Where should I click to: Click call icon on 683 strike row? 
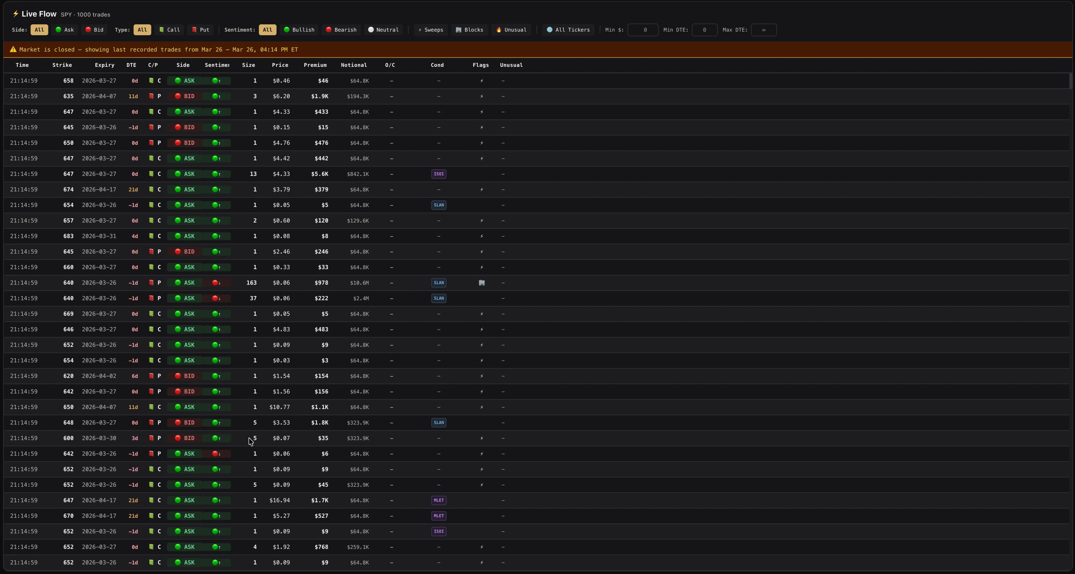coord(151,236)
